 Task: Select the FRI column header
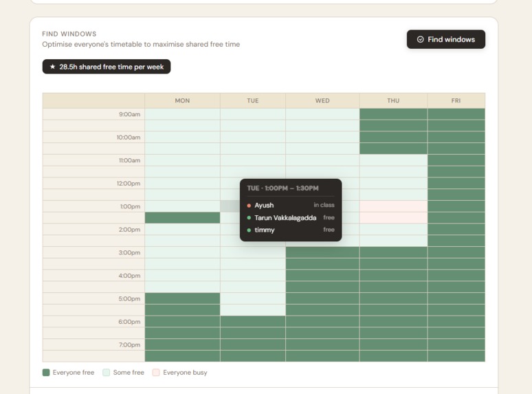pos(456,101)
